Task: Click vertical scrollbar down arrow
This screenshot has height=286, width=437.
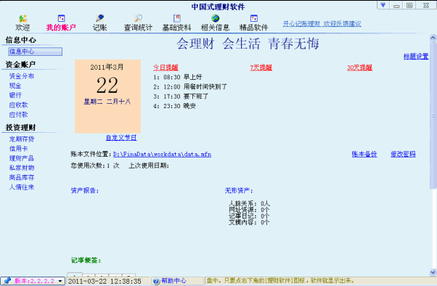Action: 433,271
